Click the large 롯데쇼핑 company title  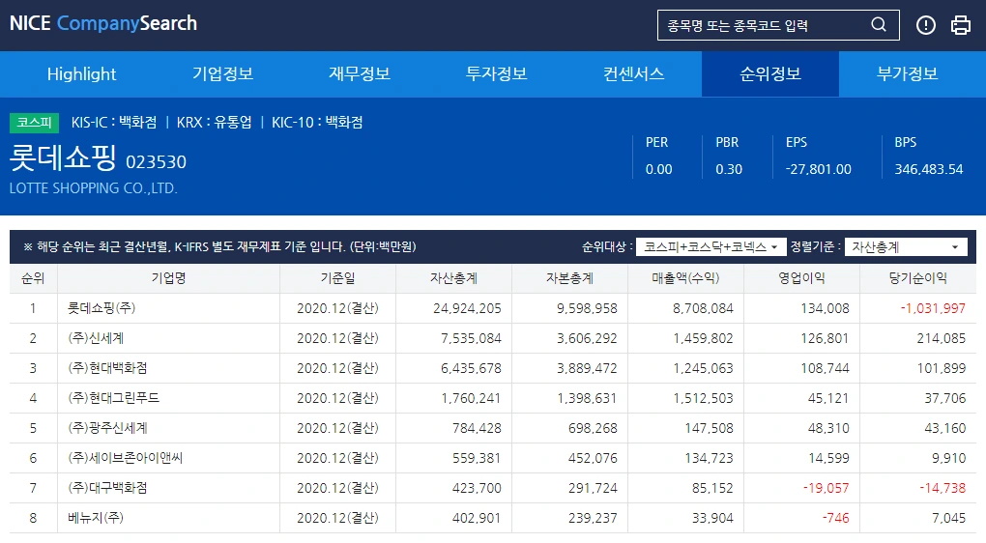click(x=63, y=157)
